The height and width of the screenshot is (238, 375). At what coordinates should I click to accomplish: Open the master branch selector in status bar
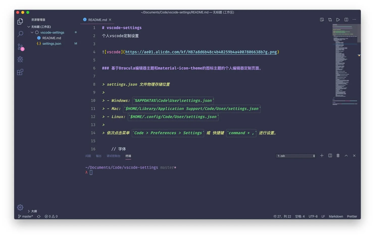[26, 217]
